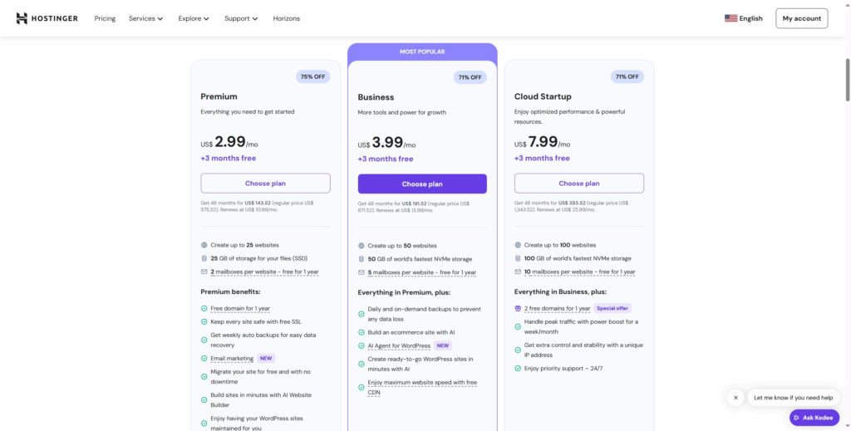Click the Email marketing feature link
851x431 pixels.
(x=232, y=359)
